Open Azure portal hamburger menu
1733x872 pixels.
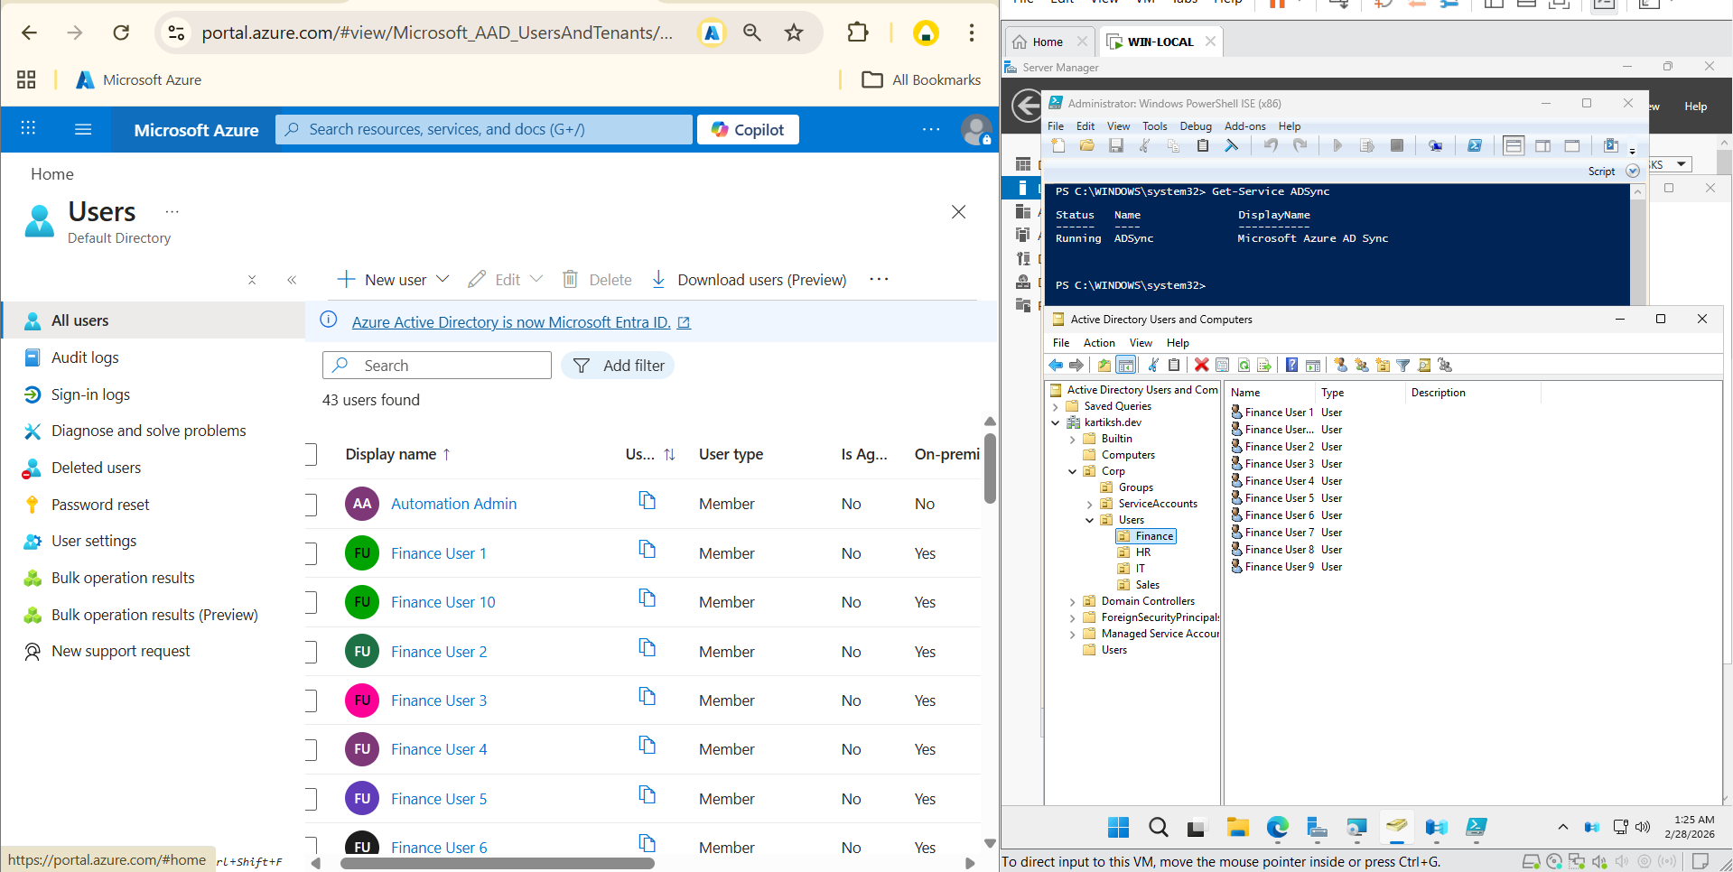(x=83, y=129)
